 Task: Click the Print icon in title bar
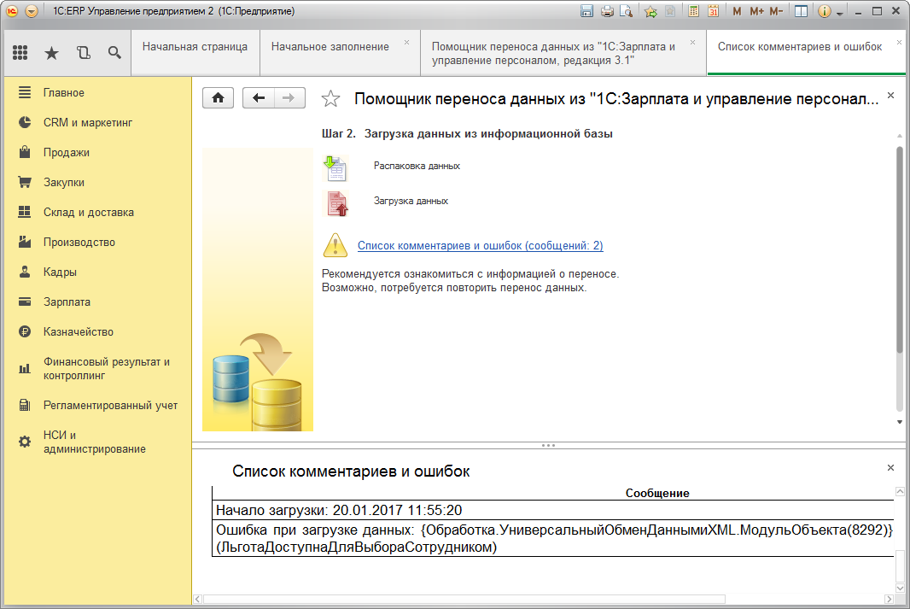click(x=607, y=11)
